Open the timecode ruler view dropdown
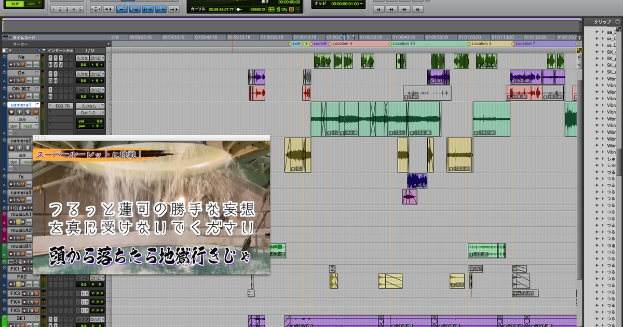 [7, 38]
